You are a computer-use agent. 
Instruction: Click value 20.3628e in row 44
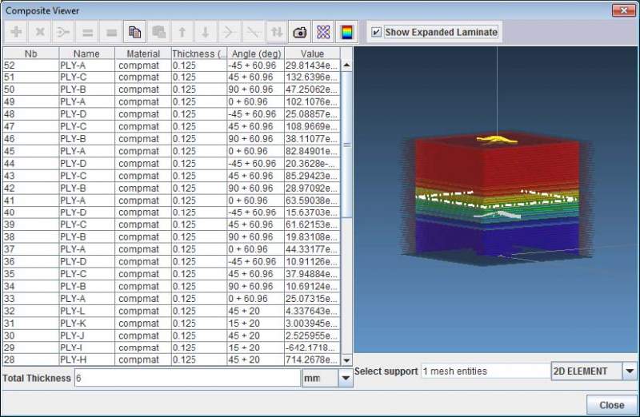click(x=311, y=164)
